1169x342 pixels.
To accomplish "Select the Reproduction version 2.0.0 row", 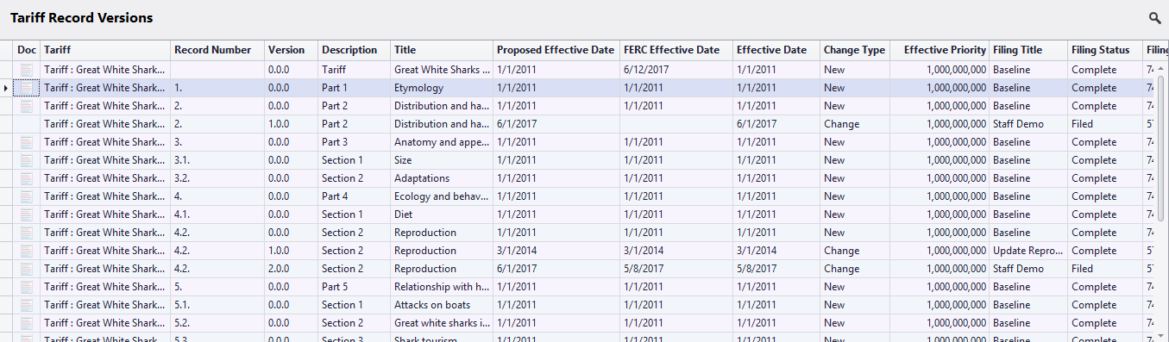I will pyautogui.click(x=580, y=269).
